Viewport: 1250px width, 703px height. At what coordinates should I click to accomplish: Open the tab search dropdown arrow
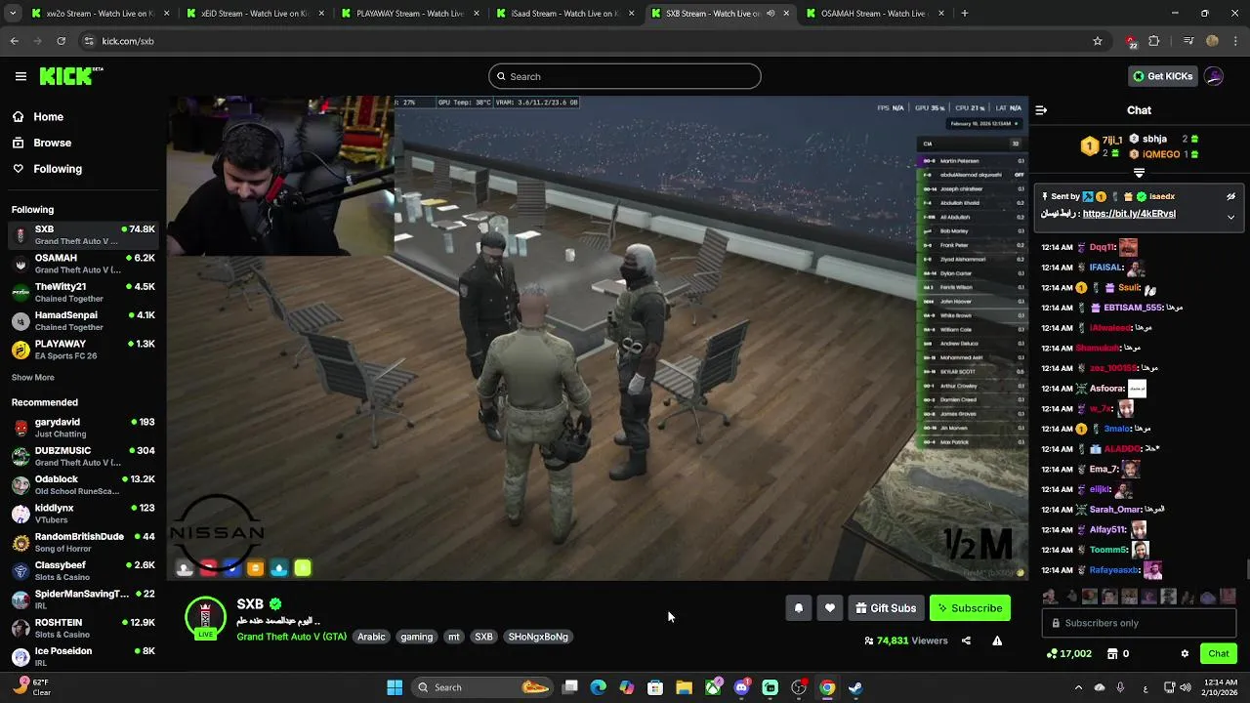pos(14,14)
